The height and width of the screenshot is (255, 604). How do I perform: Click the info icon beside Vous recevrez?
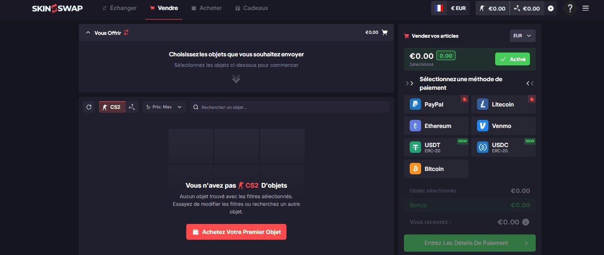coord(526,222)
